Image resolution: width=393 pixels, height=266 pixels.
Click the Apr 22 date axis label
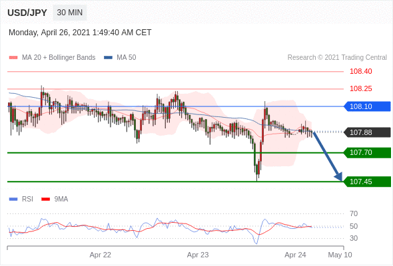pos(101,255)
